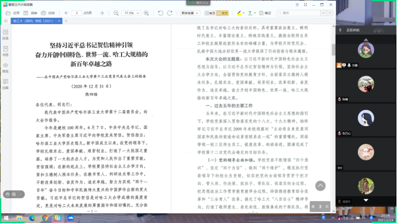
Task: Open the 77.5% zoom level dropdown
Action: click(131, 13)
